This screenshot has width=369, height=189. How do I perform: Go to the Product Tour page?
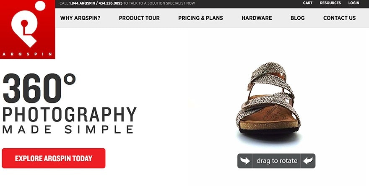(139, 18)
